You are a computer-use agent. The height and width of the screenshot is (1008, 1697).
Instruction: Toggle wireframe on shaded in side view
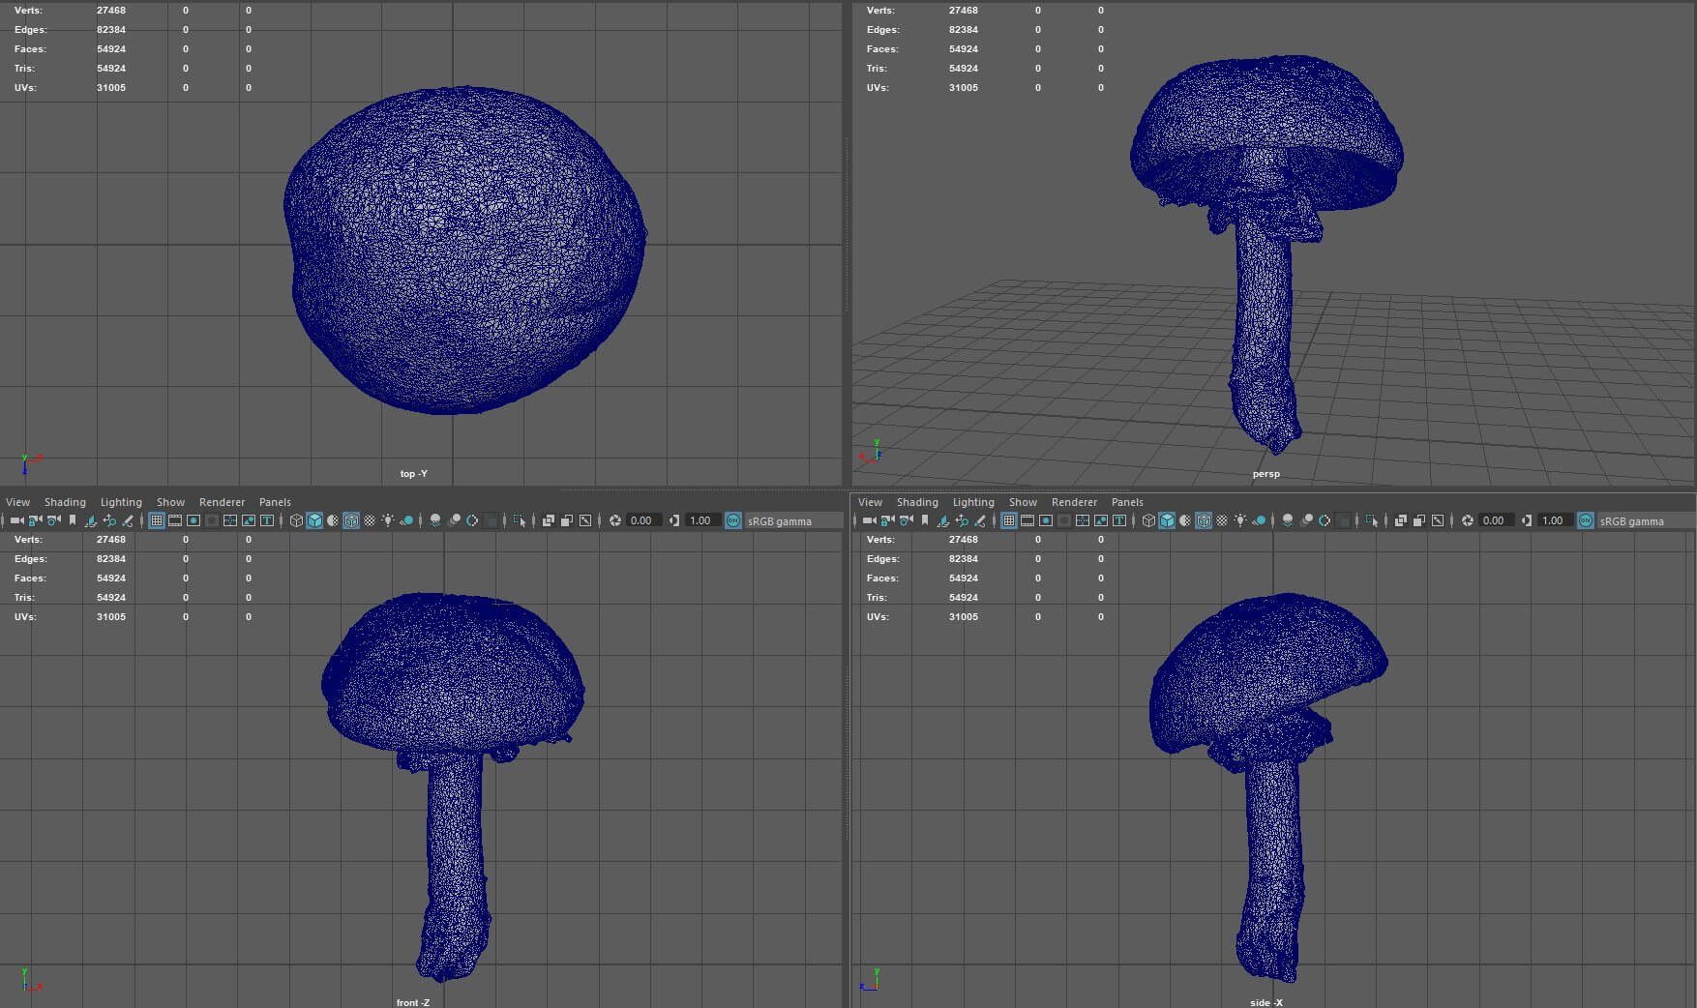[1204, 520]
